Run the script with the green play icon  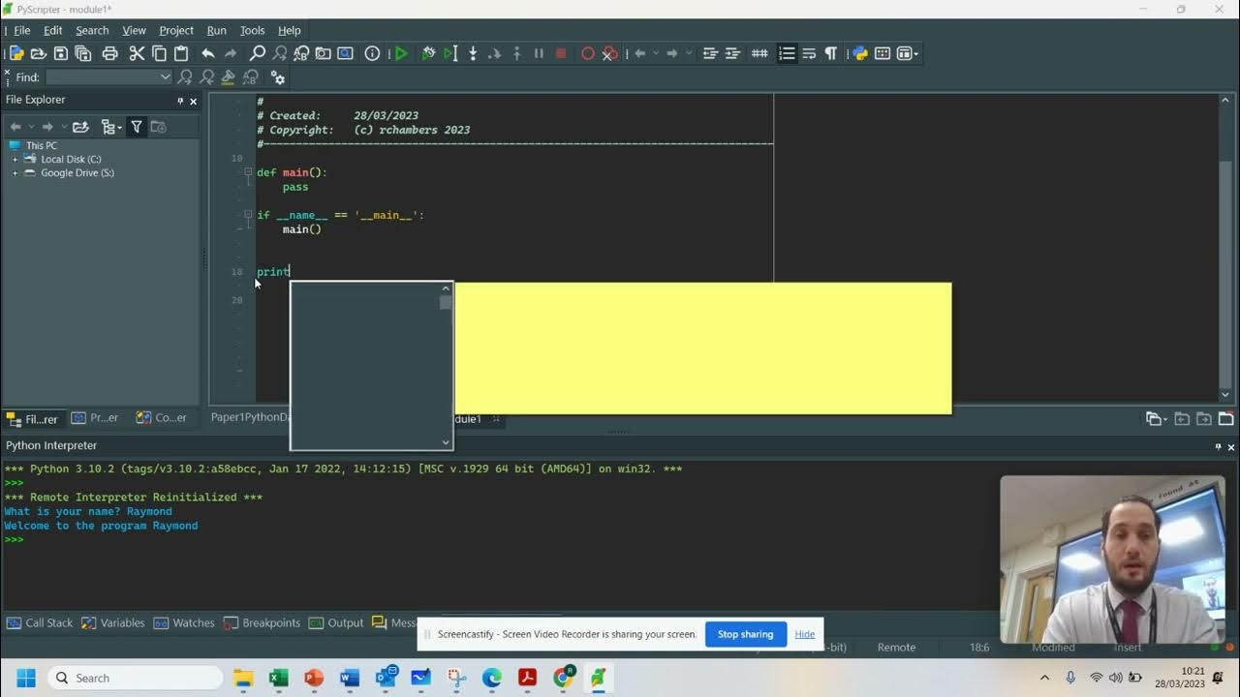[x=401, y=54]
